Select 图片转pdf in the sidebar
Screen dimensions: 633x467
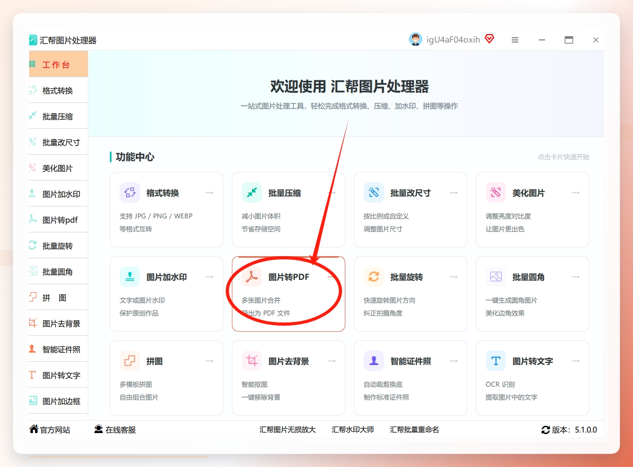point(59,220)
